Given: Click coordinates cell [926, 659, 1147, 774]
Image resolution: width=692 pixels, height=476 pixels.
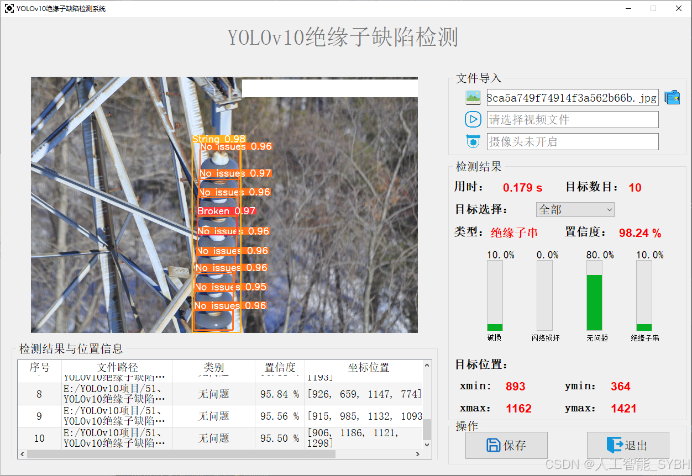Looking at the screenshot, I should pos(364,394).
